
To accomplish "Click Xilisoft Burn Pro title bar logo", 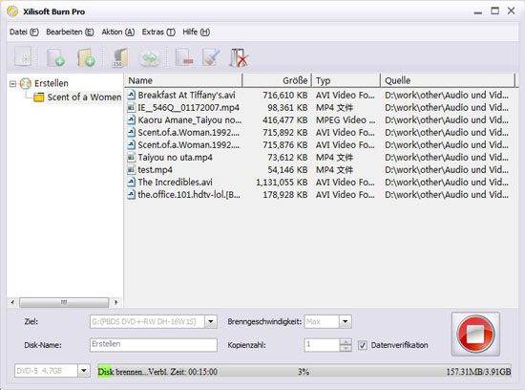I will click(x=12, y=11).
